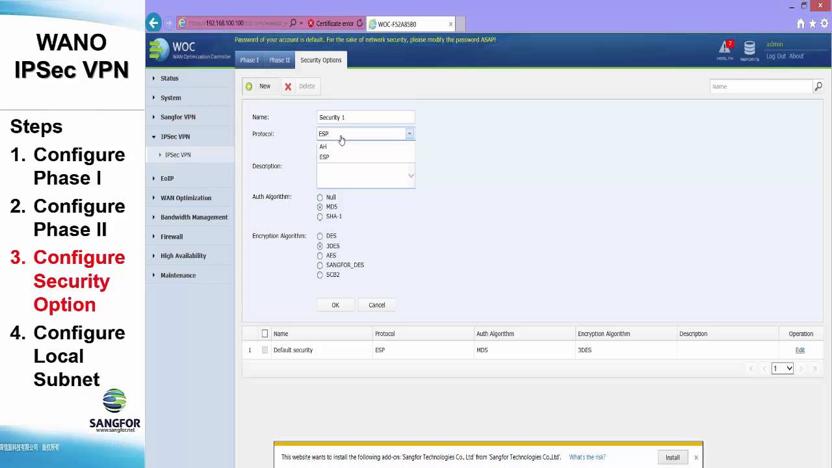Click the red Delete X icon
Viewport: 832px width, 468px height.
click(288, 86)
